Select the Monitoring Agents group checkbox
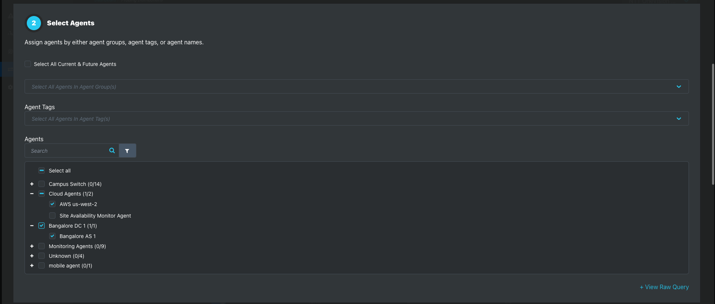 [42, 246]
